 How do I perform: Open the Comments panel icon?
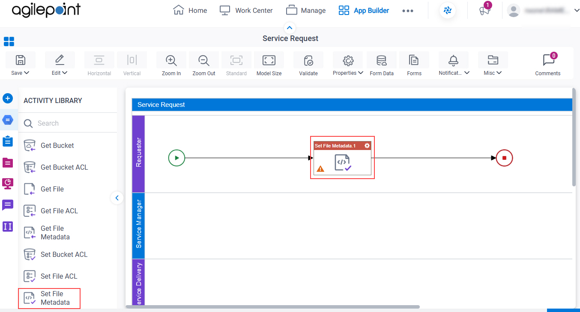tap(548, 60)
